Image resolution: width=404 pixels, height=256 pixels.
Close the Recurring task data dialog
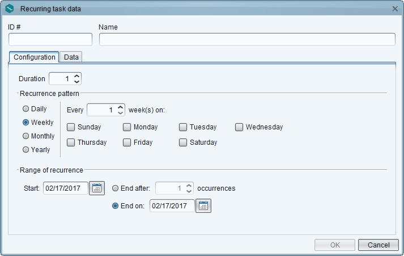[x=395, y=9]
